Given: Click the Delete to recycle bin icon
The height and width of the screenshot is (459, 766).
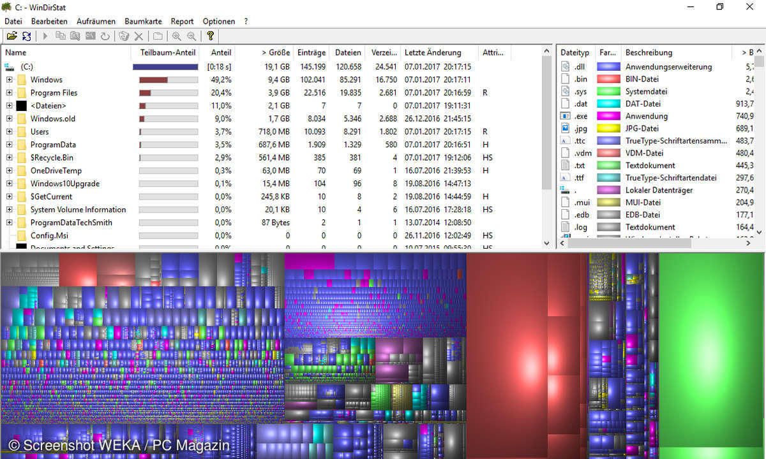Looking at the screenshot, I should click(x=124, y=36).
